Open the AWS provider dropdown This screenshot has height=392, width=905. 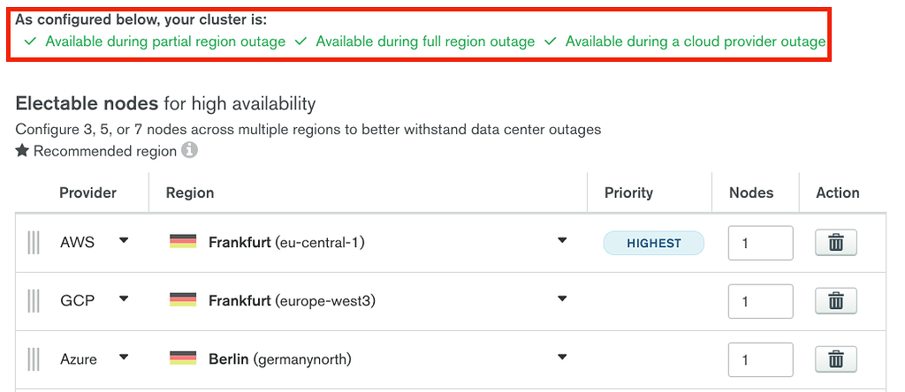click(124, 240)
